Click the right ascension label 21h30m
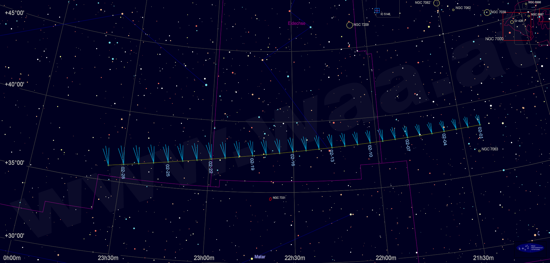This screenshot has height=263, width=550. point(483,258)
